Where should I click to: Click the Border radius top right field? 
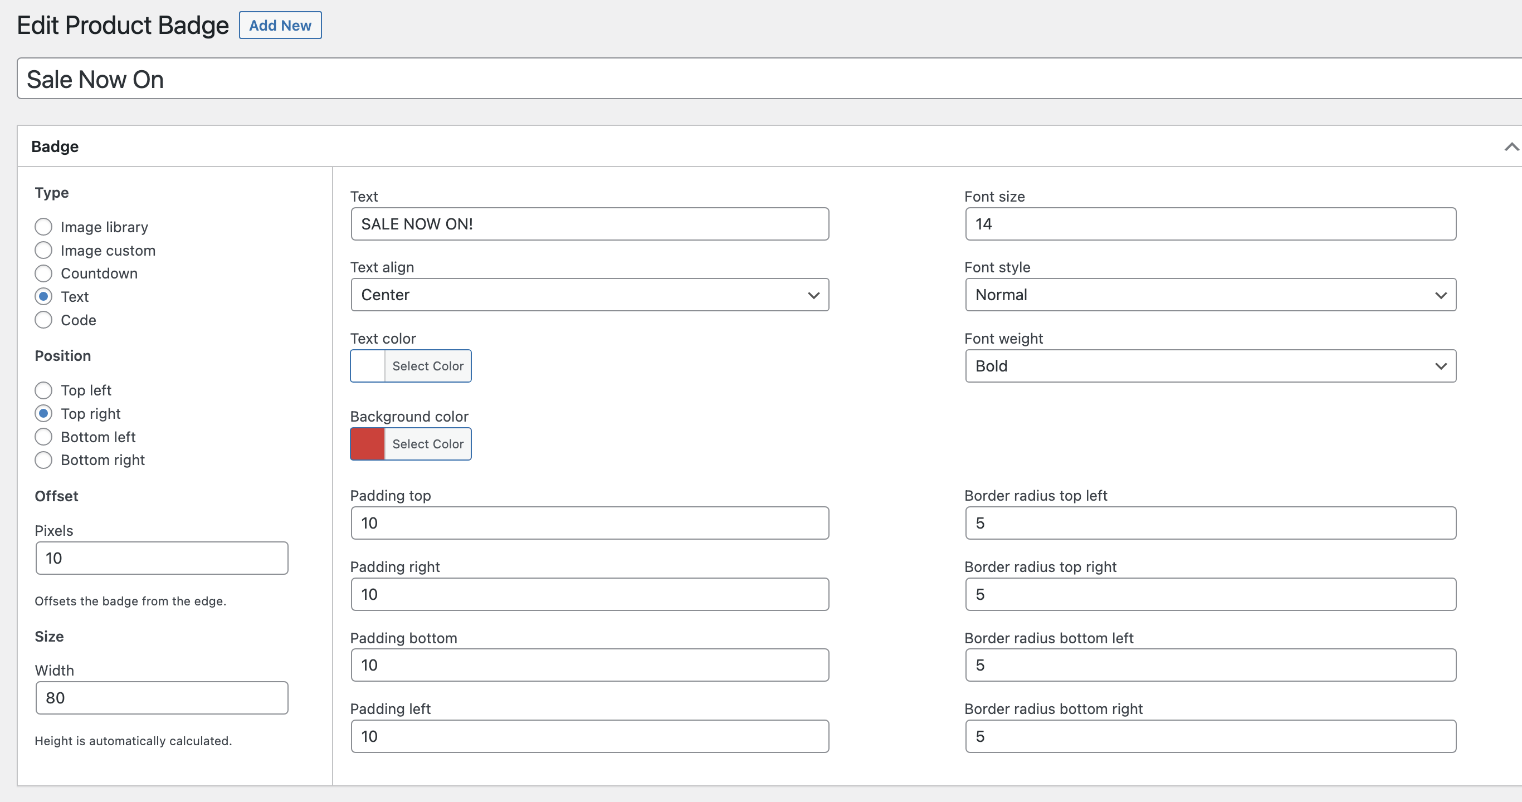tap(1210, 594)
